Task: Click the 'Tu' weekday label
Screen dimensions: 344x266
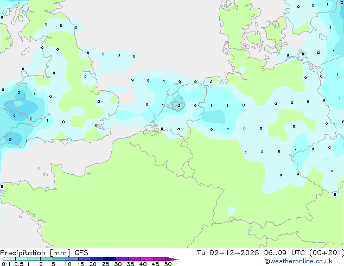Action: pos(201,253)
